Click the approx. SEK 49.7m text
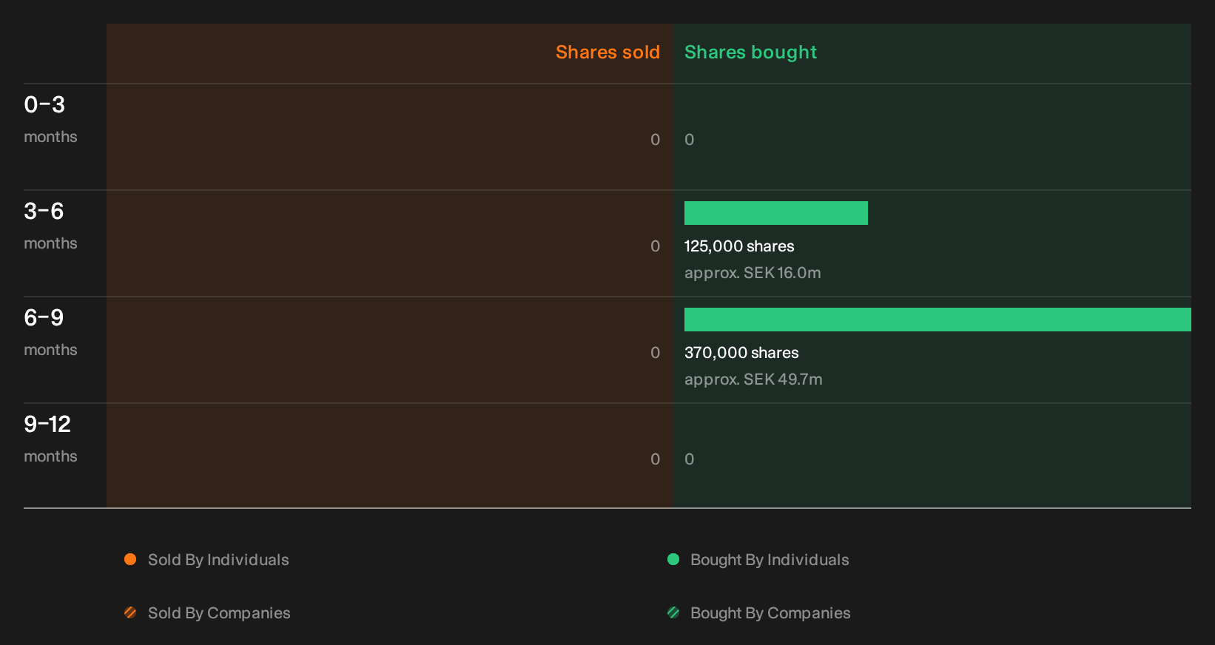 tap(753, 379)
